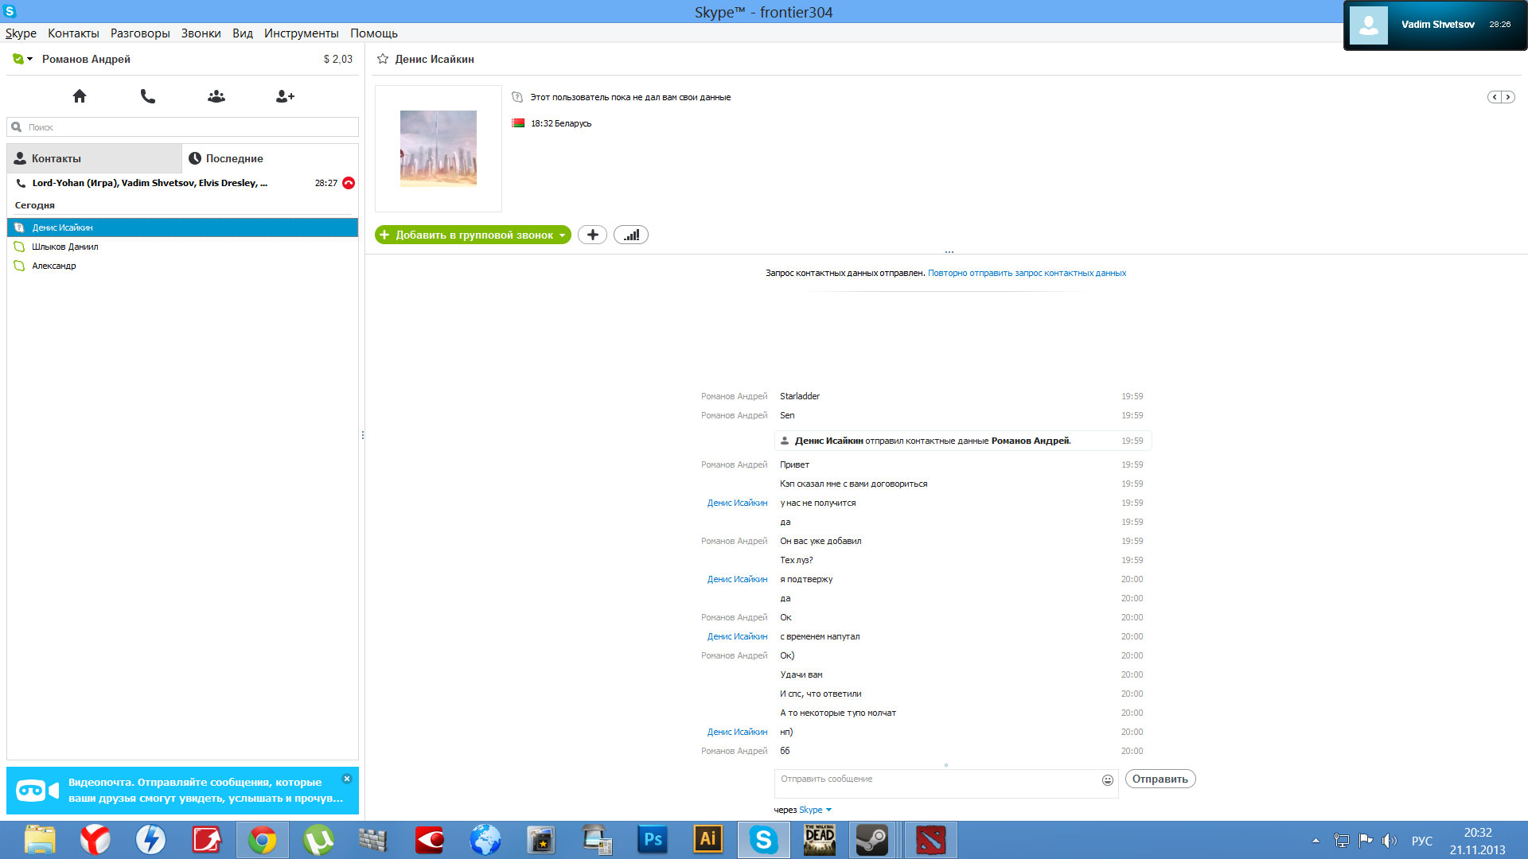Close the Видеопочта promo banner

[347, 779]
